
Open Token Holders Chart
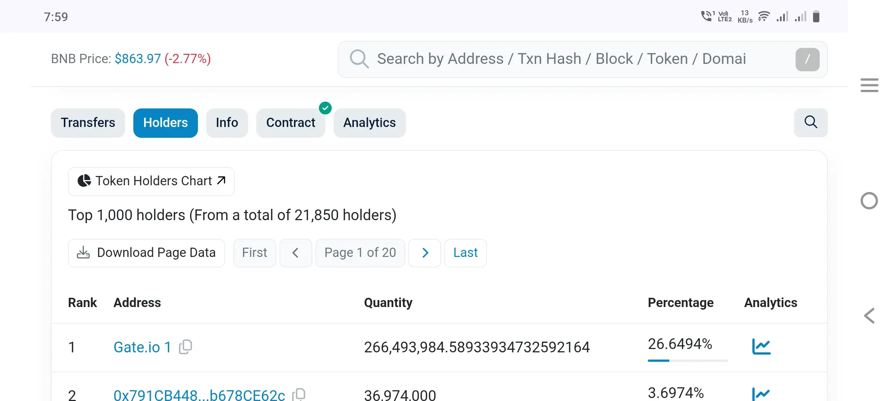tap(151, 181)
